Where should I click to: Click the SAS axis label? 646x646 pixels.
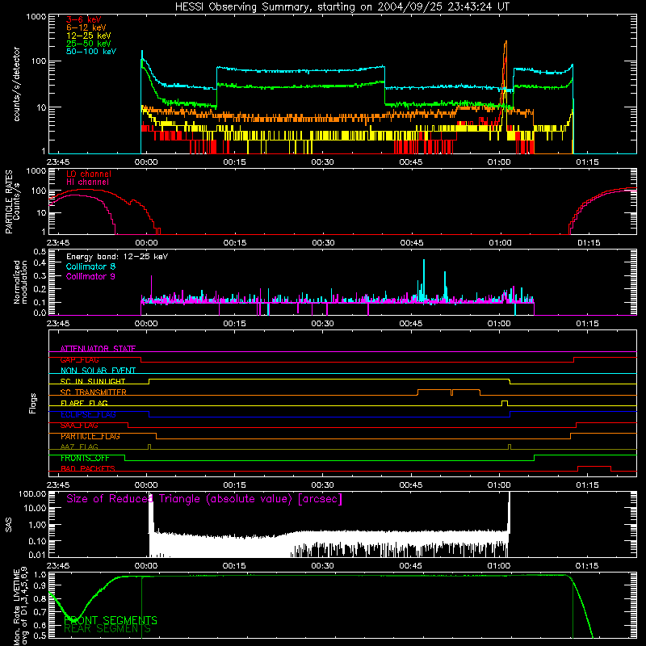pyautogui.click(x=9, y=525)
